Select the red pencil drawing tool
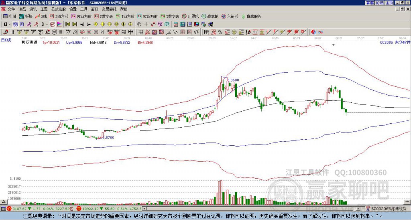Image resolution: width=411 pixels, height=220 pixels. click(6, 32)
